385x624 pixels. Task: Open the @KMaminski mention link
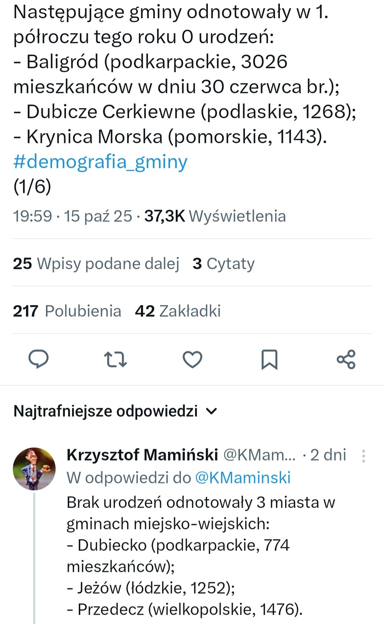pyautogui.click(x=243, y=478)
